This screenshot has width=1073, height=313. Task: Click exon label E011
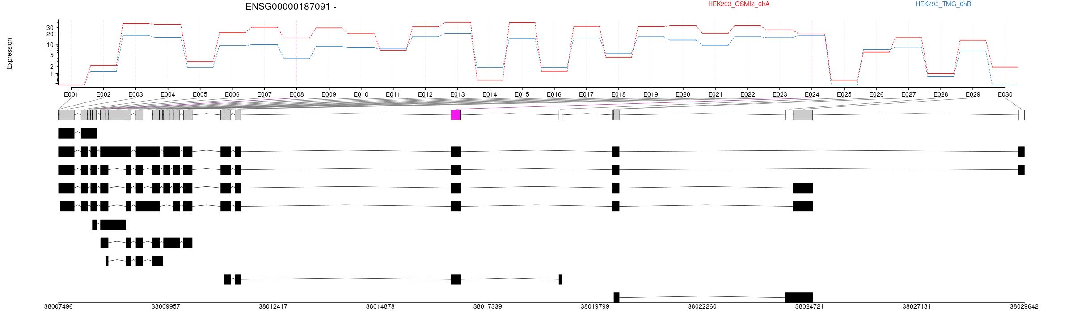pyautogui.click(x=393, y=94)
